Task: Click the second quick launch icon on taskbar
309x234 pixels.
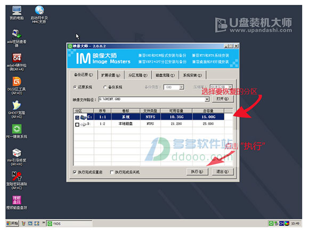Action: 30,223
